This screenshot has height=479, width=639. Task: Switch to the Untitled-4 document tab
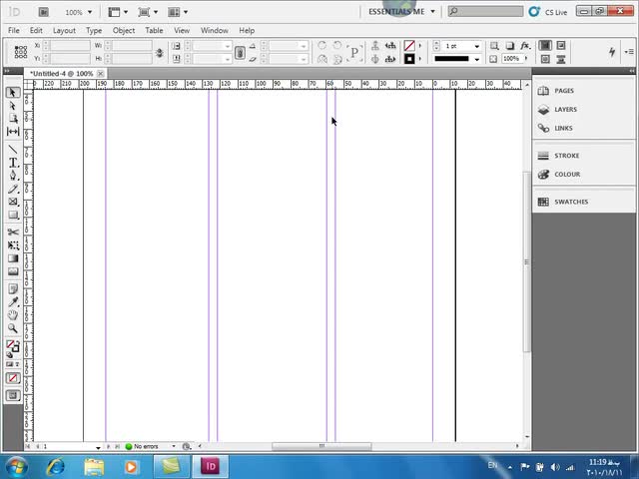click(61, 74)
